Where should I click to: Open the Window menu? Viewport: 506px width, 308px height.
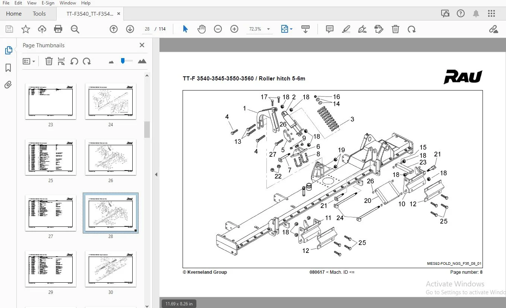(x=68, y=3)
